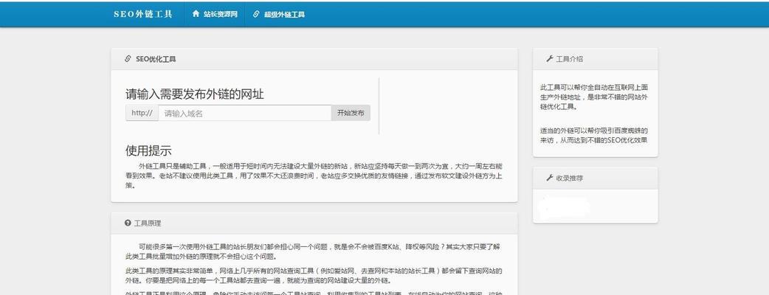The image size is (769, 295).
Task: Click the 收录推荐 panel title
Action: point(570,178)
